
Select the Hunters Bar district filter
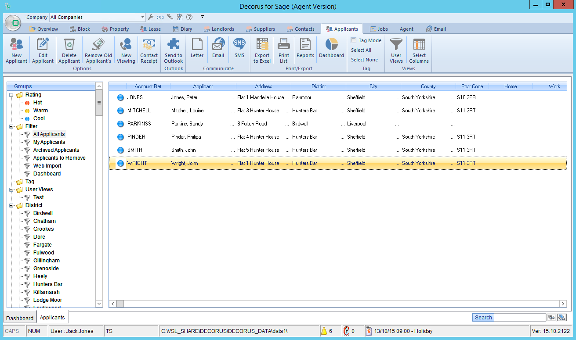click(48, 284)
